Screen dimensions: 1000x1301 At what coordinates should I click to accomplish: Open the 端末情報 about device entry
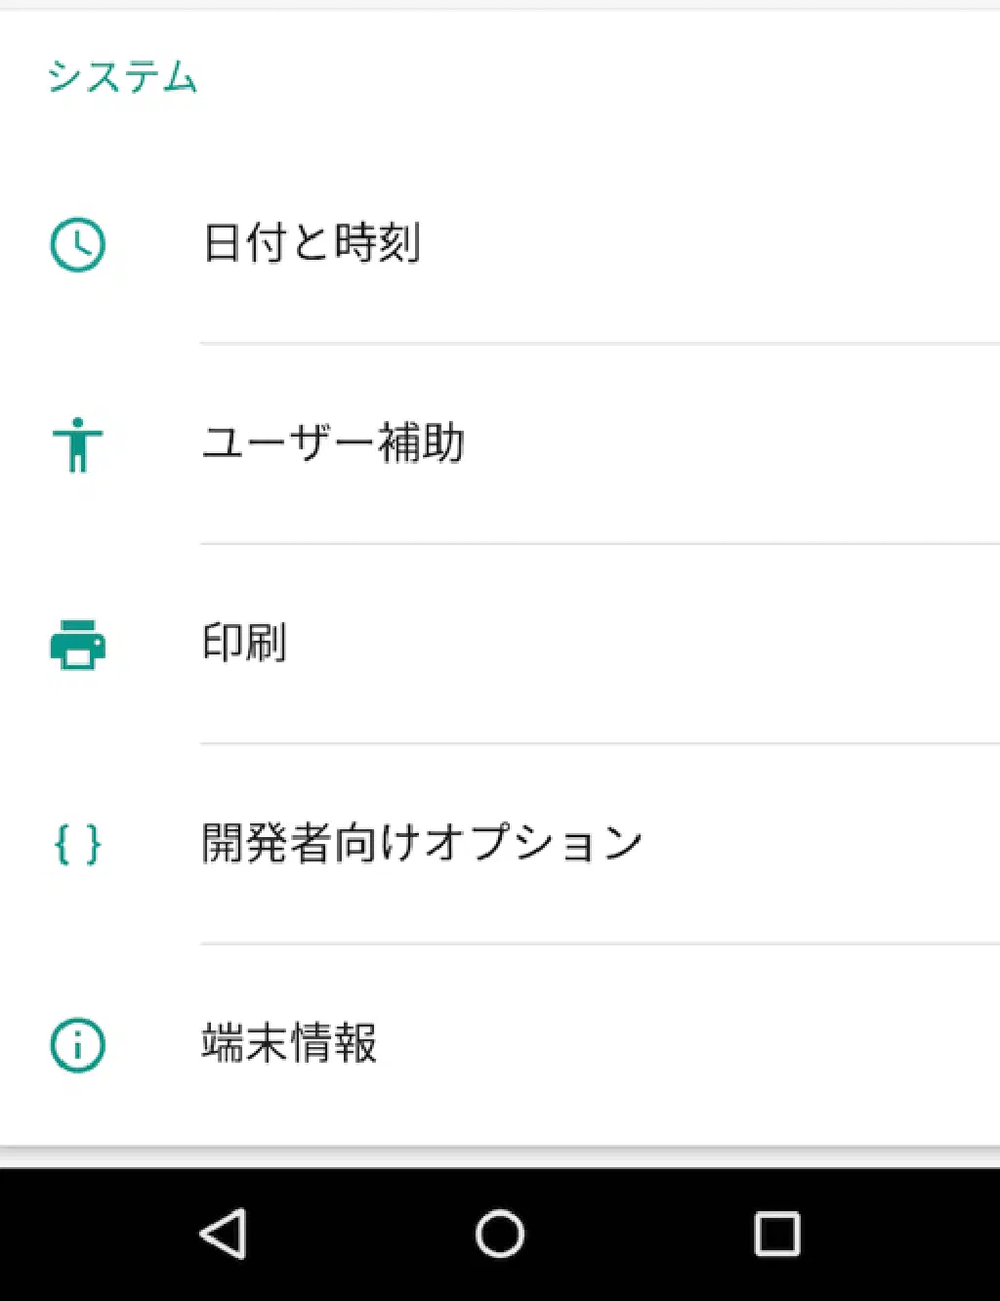[x=289, y=1044]
